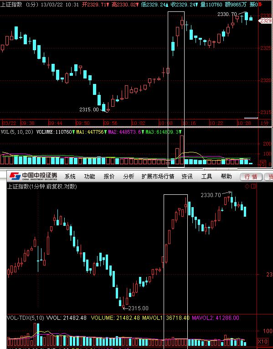Click the 上证指数 (1分) title in the upper chart
Viewport: 273px width, 349px height.
(x=18, y=5)
